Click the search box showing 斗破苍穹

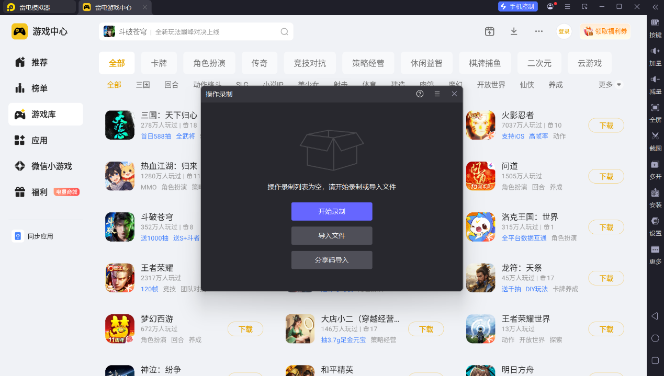pos(196,31)
